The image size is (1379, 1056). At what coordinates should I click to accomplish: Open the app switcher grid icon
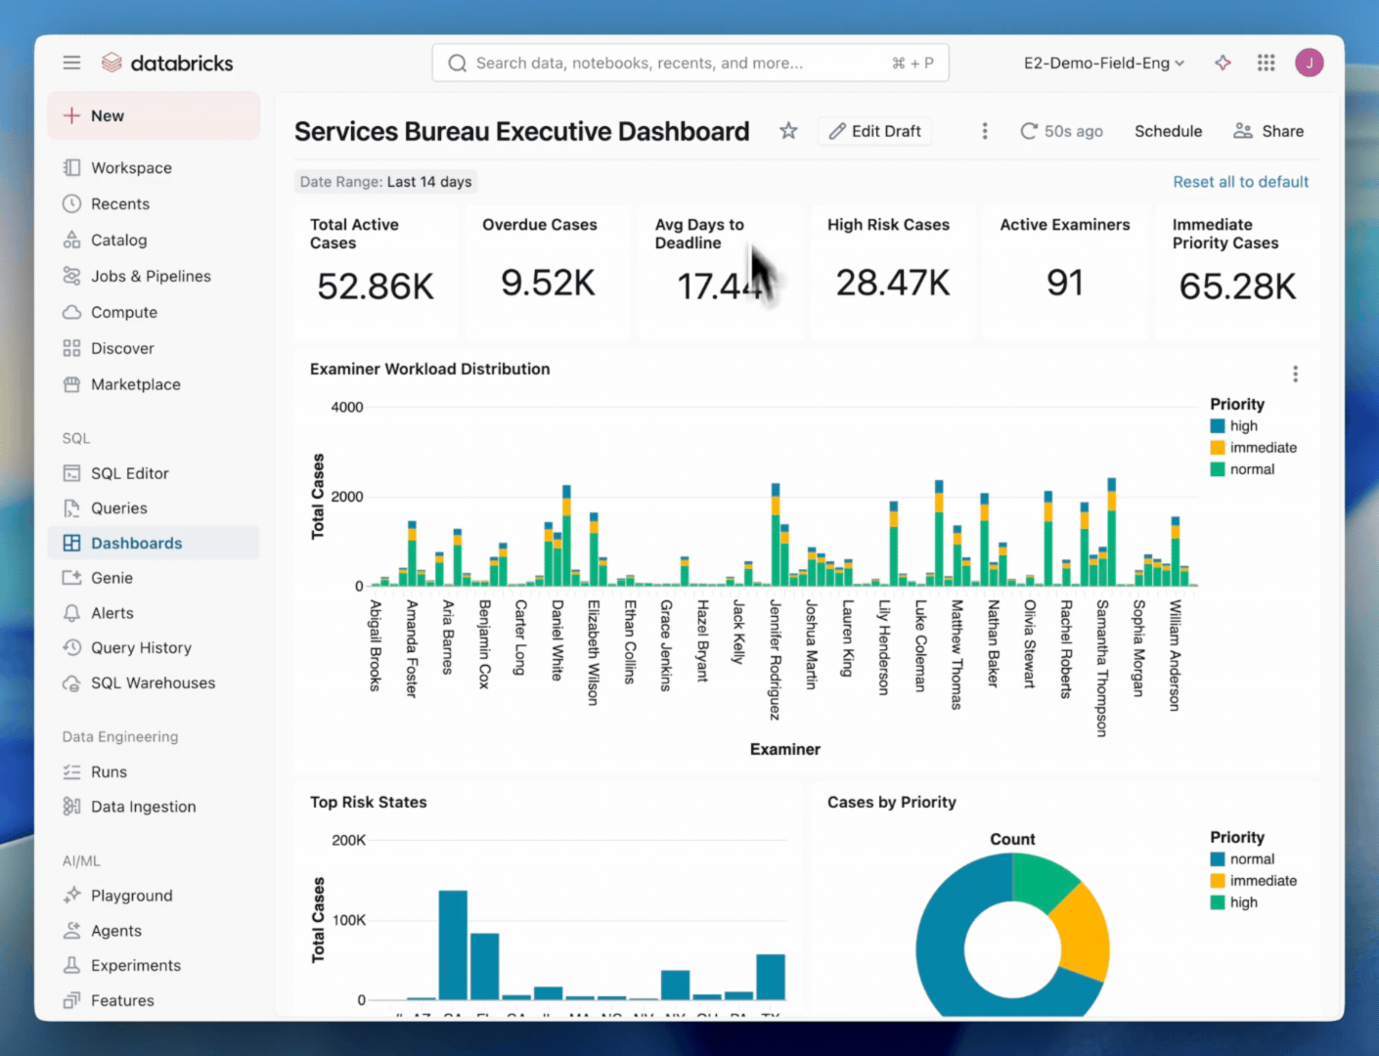[1266, 62]
